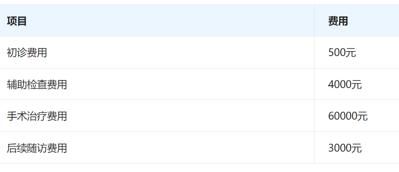The height and width of the screenshot is (172, 399).
Task: Click the 3000元 fee cell
Action: (345, 148)
